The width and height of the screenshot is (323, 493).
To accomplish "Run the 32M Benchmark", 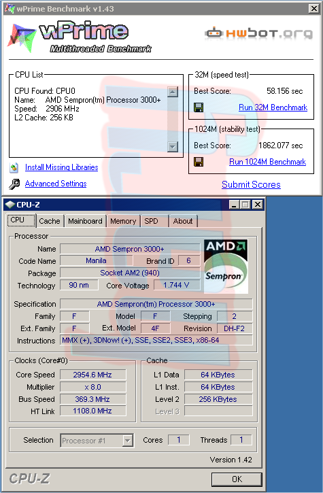I will pyautogui.click(x=273, y=107).
